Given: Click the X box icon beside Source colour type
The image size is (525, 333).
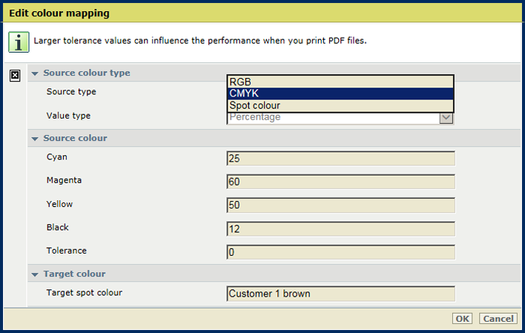Looking at the screenshot, I should tap(15, 76).
